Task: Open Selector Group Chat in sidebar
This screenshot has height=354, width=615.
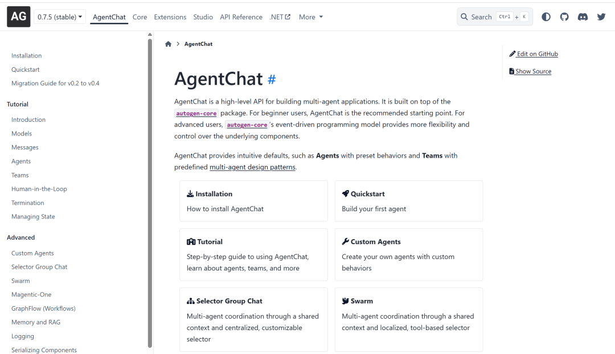Action: [x=39, y=267]
